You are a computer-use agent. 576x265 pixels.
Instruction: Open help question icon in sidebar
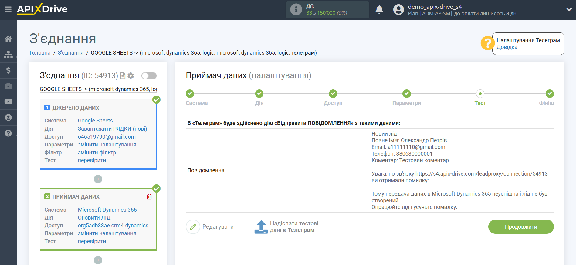click(8, 133)
